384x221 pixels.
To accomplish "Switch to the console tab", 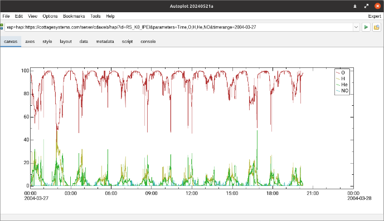I will point(148,41).
